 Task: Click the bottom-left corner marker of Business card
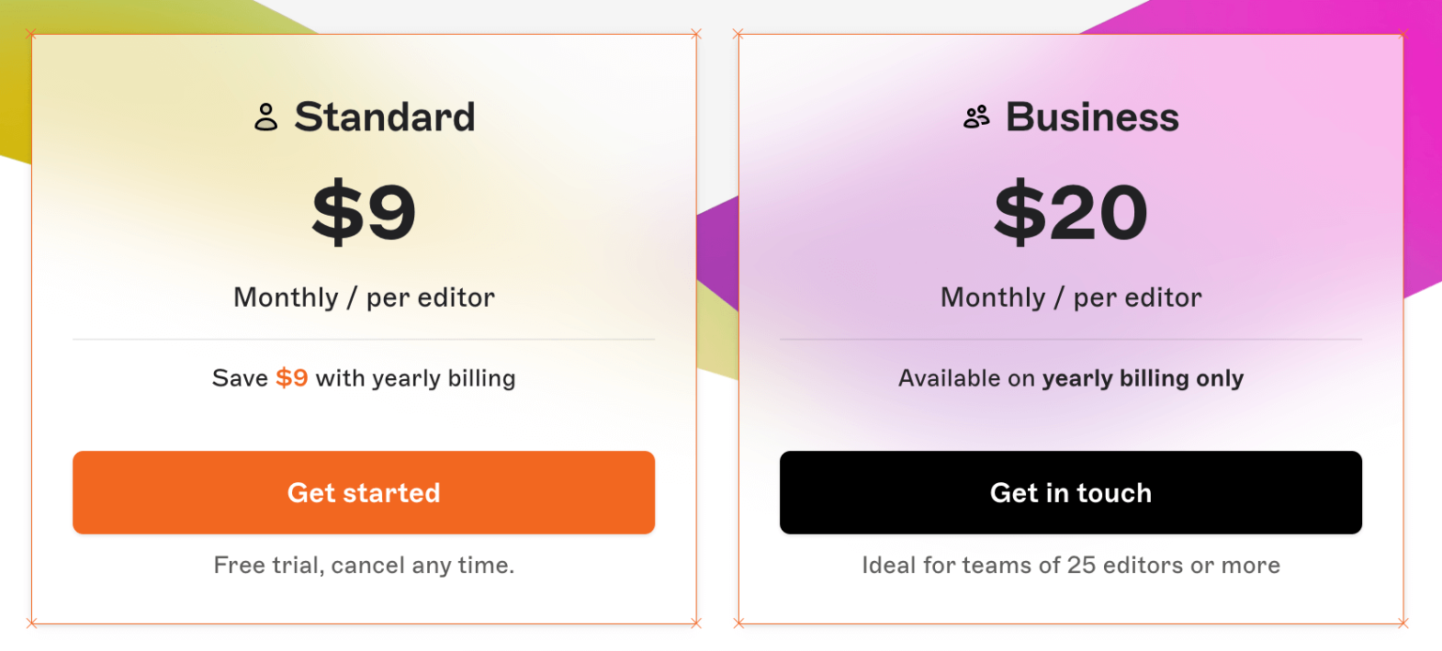click(x=738, y=623)
